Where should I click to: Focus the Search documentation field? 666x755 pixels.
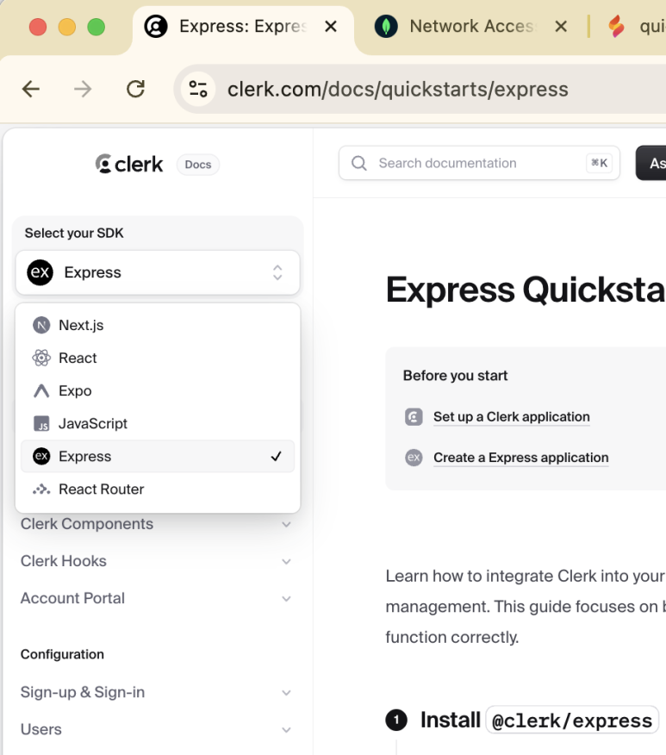tap(479, 163)
